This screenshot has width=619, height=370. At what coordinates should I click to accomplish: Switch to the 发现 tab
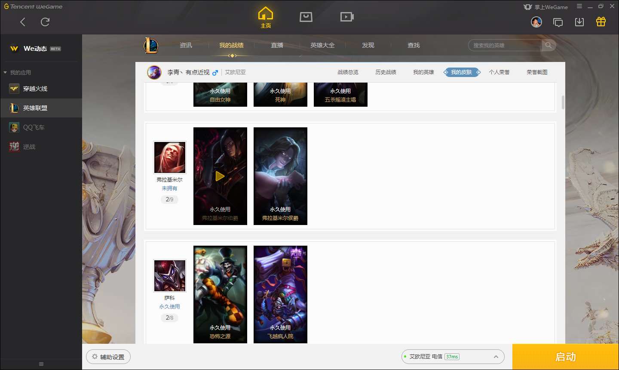[x=368, y=45]
